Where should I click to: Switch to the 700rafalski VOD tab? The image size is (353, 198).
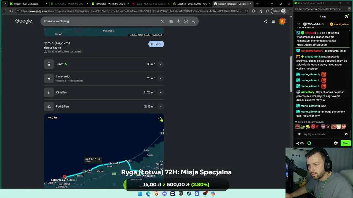coord(110,4)
